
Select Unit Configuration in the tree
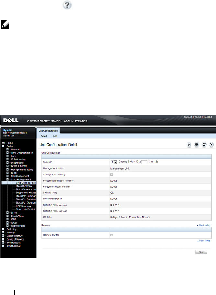pos(26,183)
